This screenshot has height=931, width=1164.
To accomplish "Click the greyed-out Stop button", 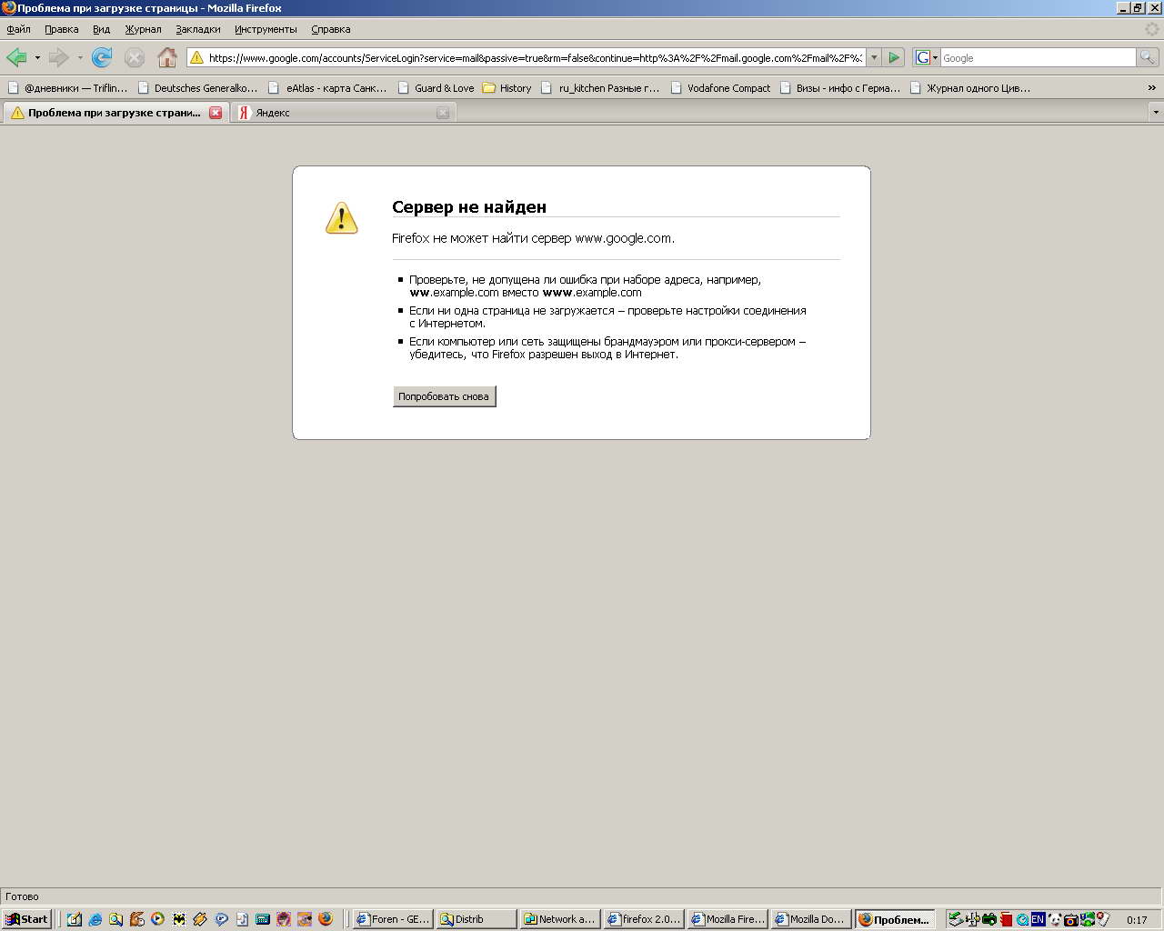I will point(135,58).
